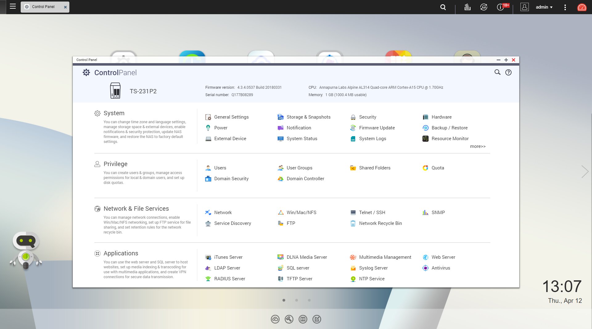
Task: Select the second desktop page dot
Action: (x=297, y=300)
